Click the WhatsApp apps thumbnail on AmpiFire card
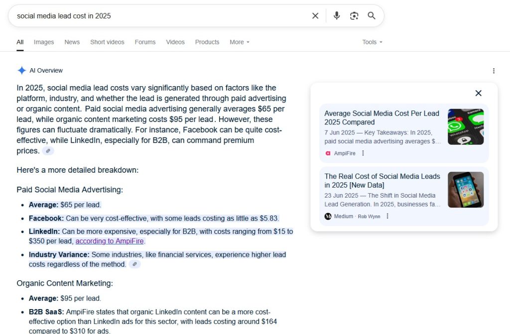The height and width of the screenshot is (334, 510). pos(466,127)
